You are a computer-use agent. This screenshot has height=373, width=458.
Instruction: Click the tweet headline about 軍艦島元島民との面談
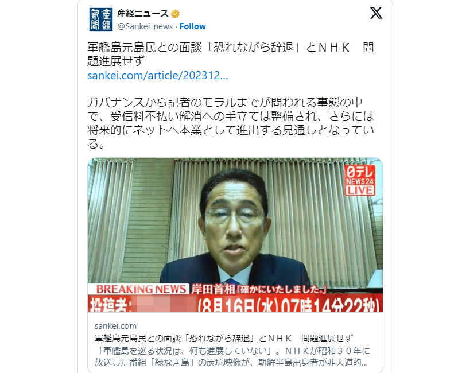pyautogui.click(x=231, y=54)
